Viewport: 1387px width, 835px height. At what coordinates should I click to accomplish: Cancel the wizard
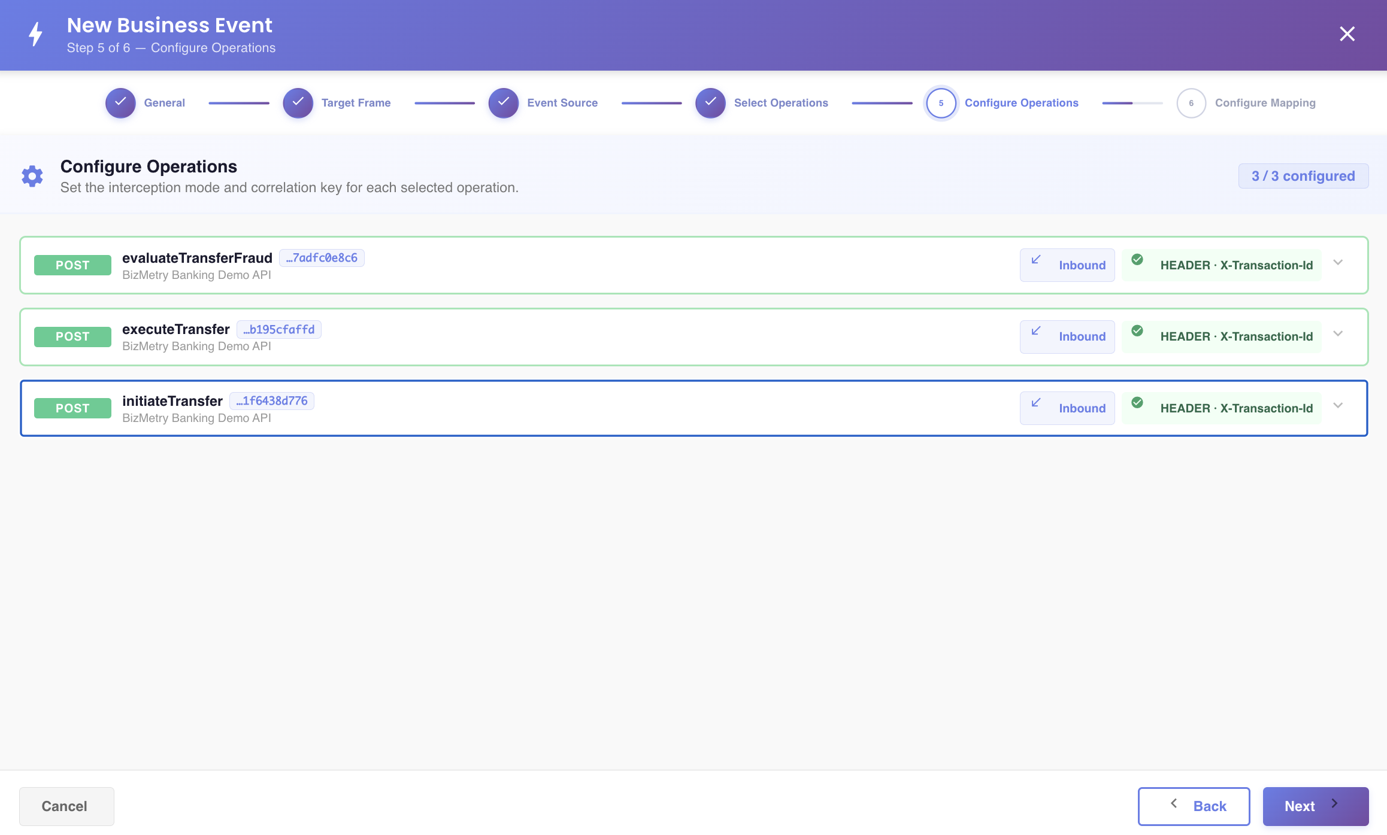(66, 806)
